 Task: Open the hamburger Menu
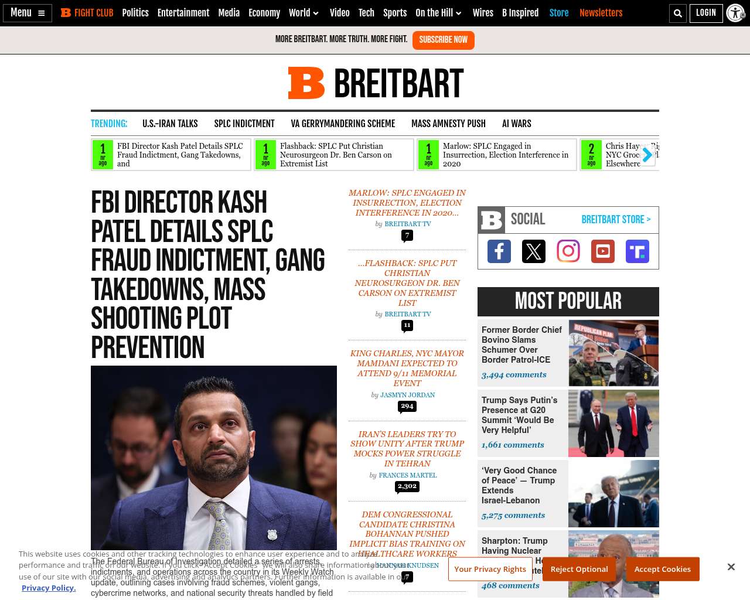point(28,13)
